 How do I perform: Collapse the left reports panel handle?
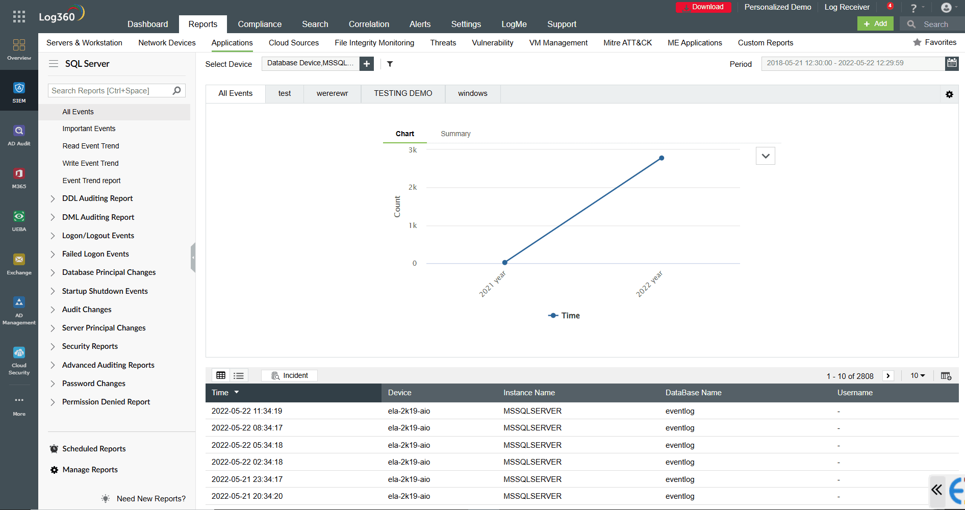coord(193,258)
